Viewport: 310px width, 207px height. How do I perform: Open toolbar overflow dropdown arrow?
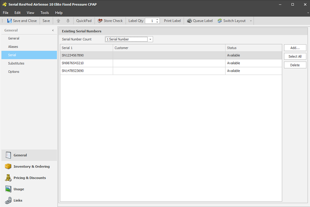click(x=251, y=21)
